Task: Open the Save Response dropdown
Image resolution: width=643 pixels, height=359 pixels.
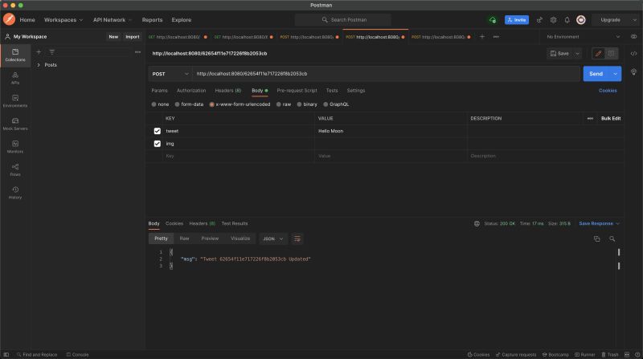Action: pos(599,224)
